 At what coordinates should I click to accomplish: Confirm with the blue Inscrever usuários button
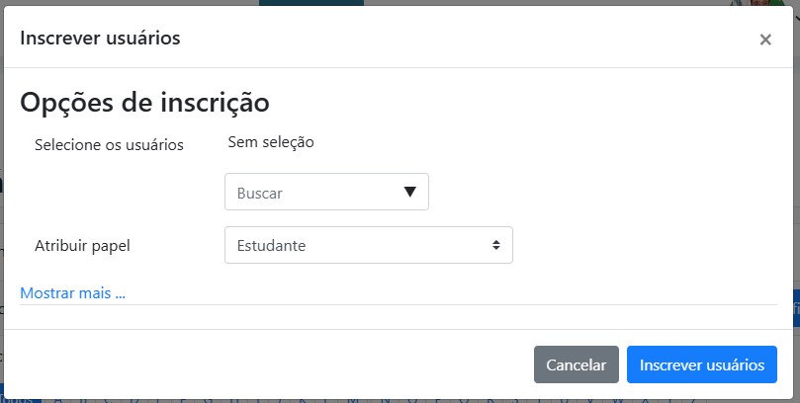coord(701,364)
